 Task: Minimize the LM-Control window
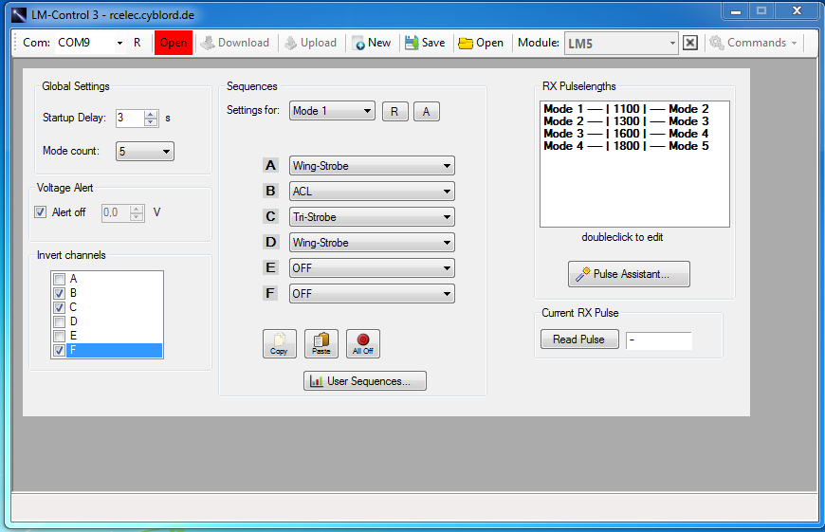736,11
